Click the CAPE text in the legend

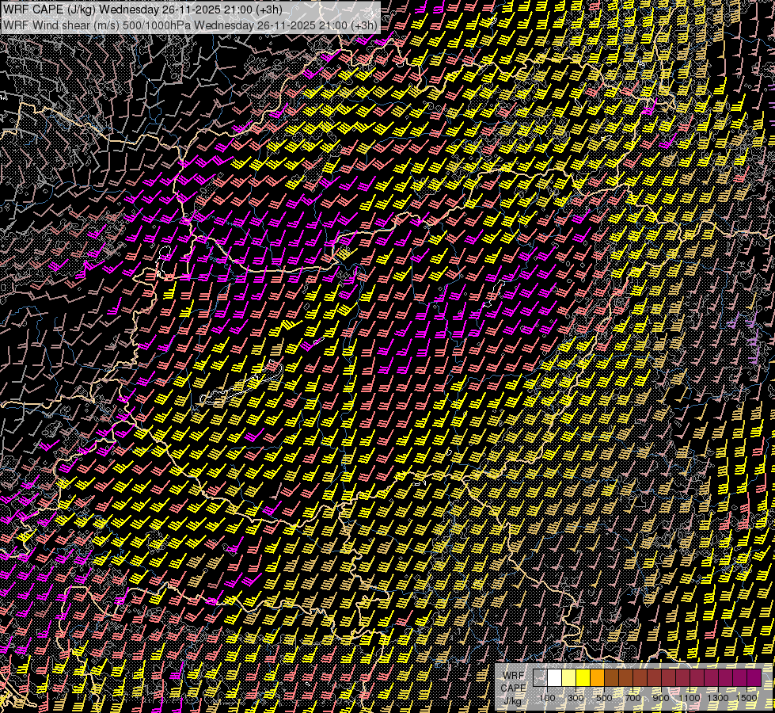click(x=514, y=688)
